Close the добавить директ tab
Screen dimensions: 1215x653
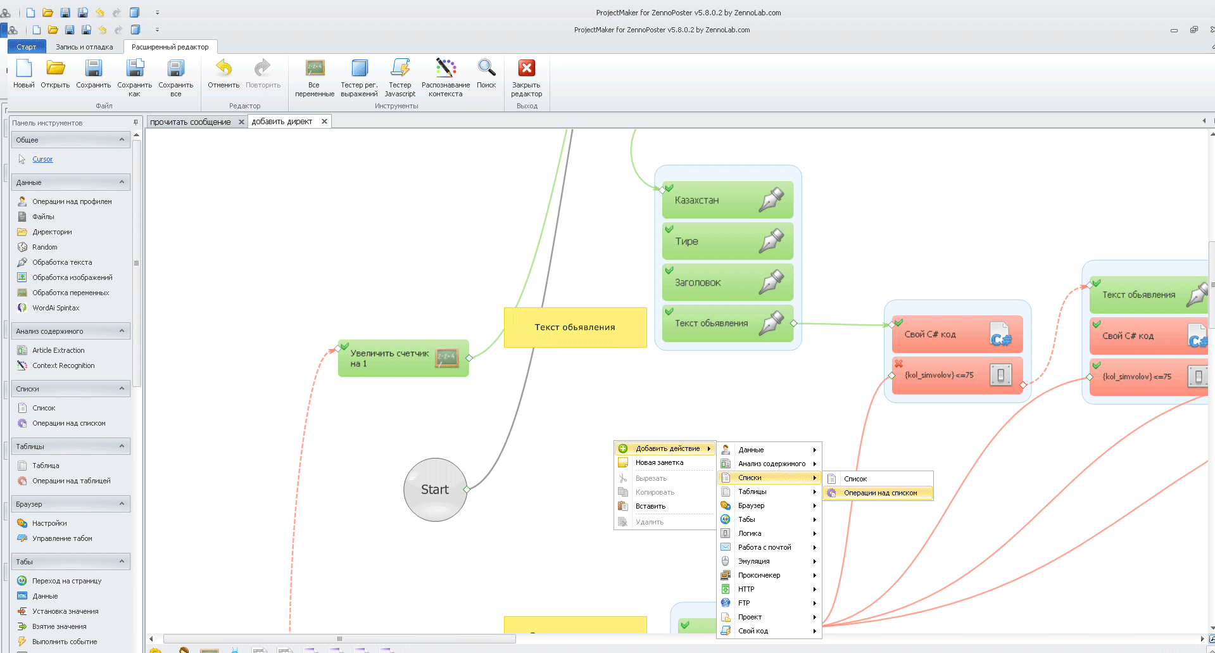click(x=324, y=122)
